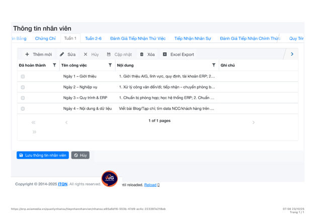Open the Nội dung column filter

point(213,65)
